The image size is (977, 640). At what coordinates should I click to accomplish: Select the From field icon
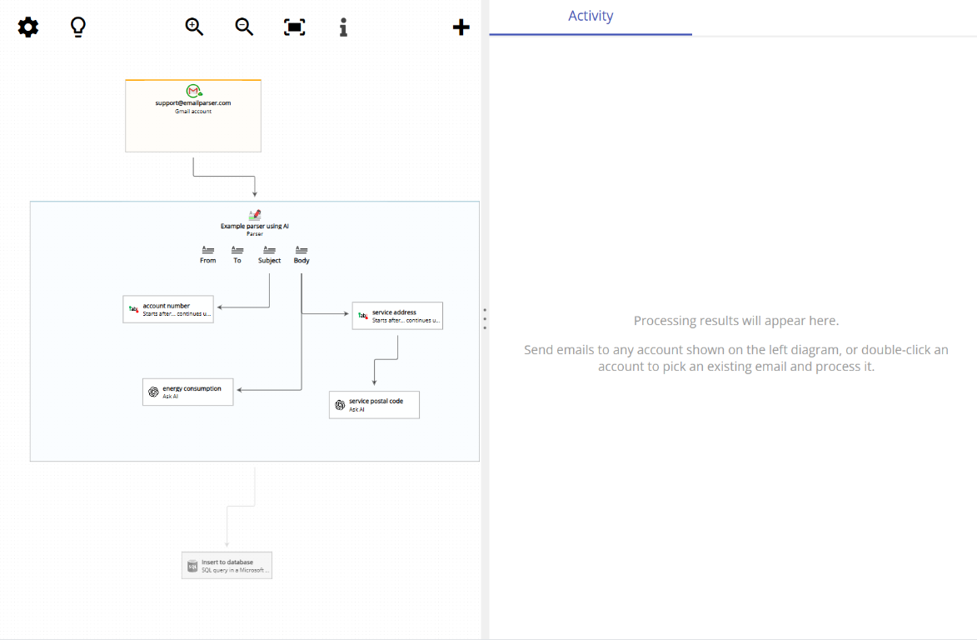[207, 252]
